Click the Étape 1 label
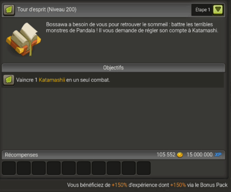231x192 pixels. pos(203,10)
